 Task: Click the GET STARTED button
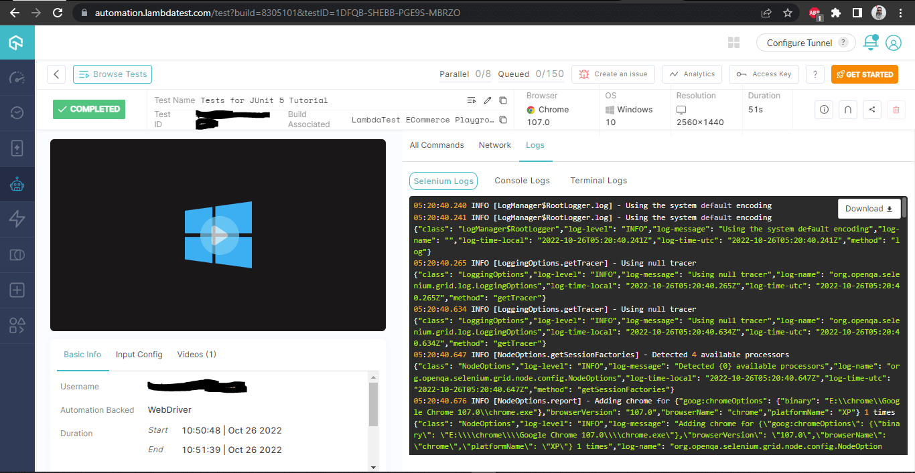click(x=864, y=74)
